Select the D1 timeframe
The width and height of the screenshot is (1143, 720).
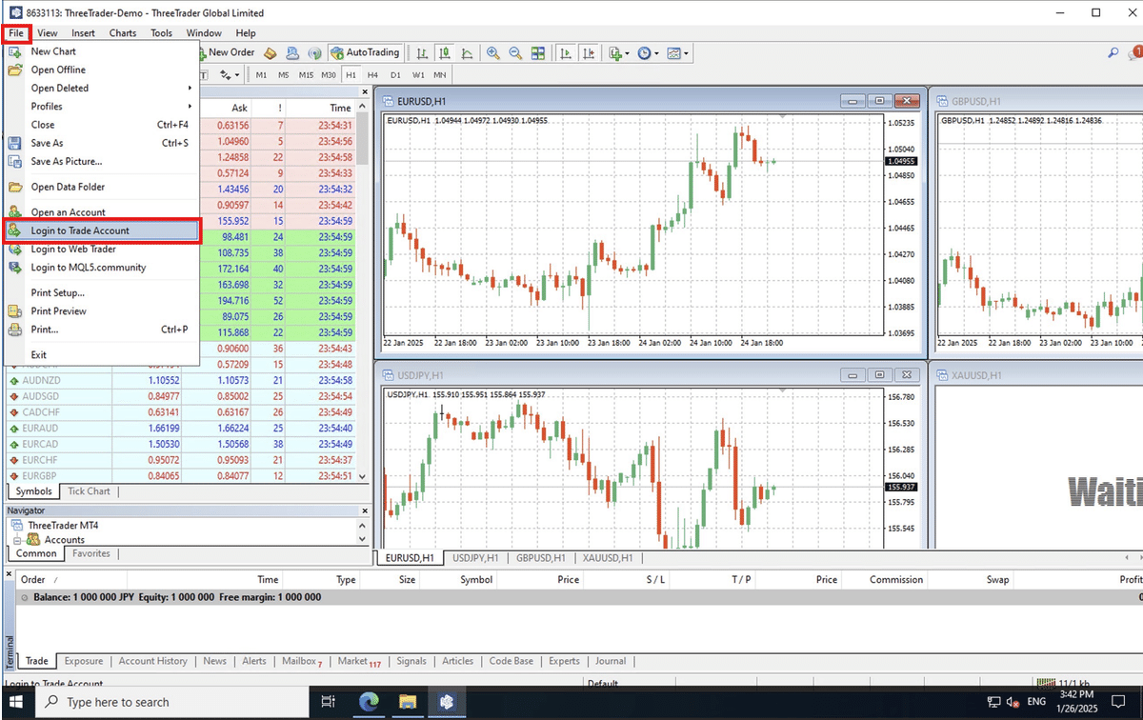[395, 75]
